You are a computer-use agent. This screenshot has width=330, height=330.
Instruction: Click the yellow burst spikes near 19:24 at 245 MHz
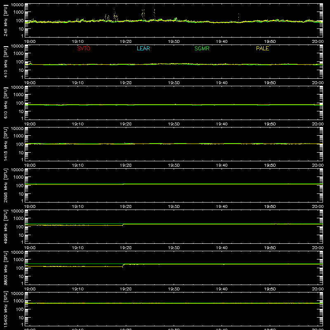tap(143, 15)
